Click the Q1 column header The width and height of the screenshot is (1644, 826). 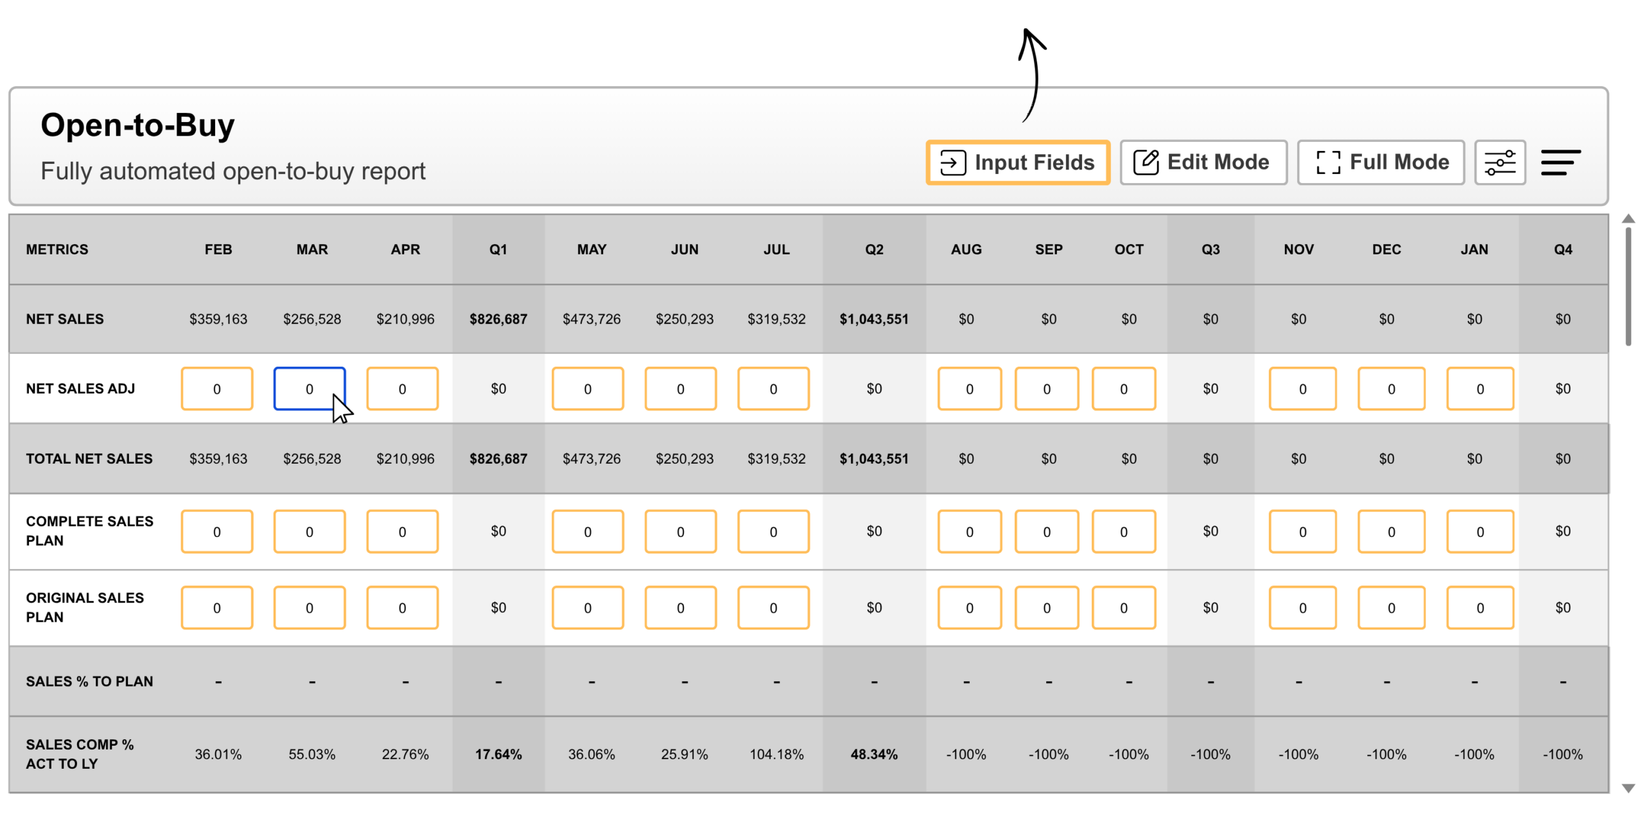[x=498, y=250]
